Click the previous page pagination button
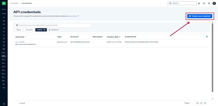This screenshot has height=106, width=218. tap(201, 103)
